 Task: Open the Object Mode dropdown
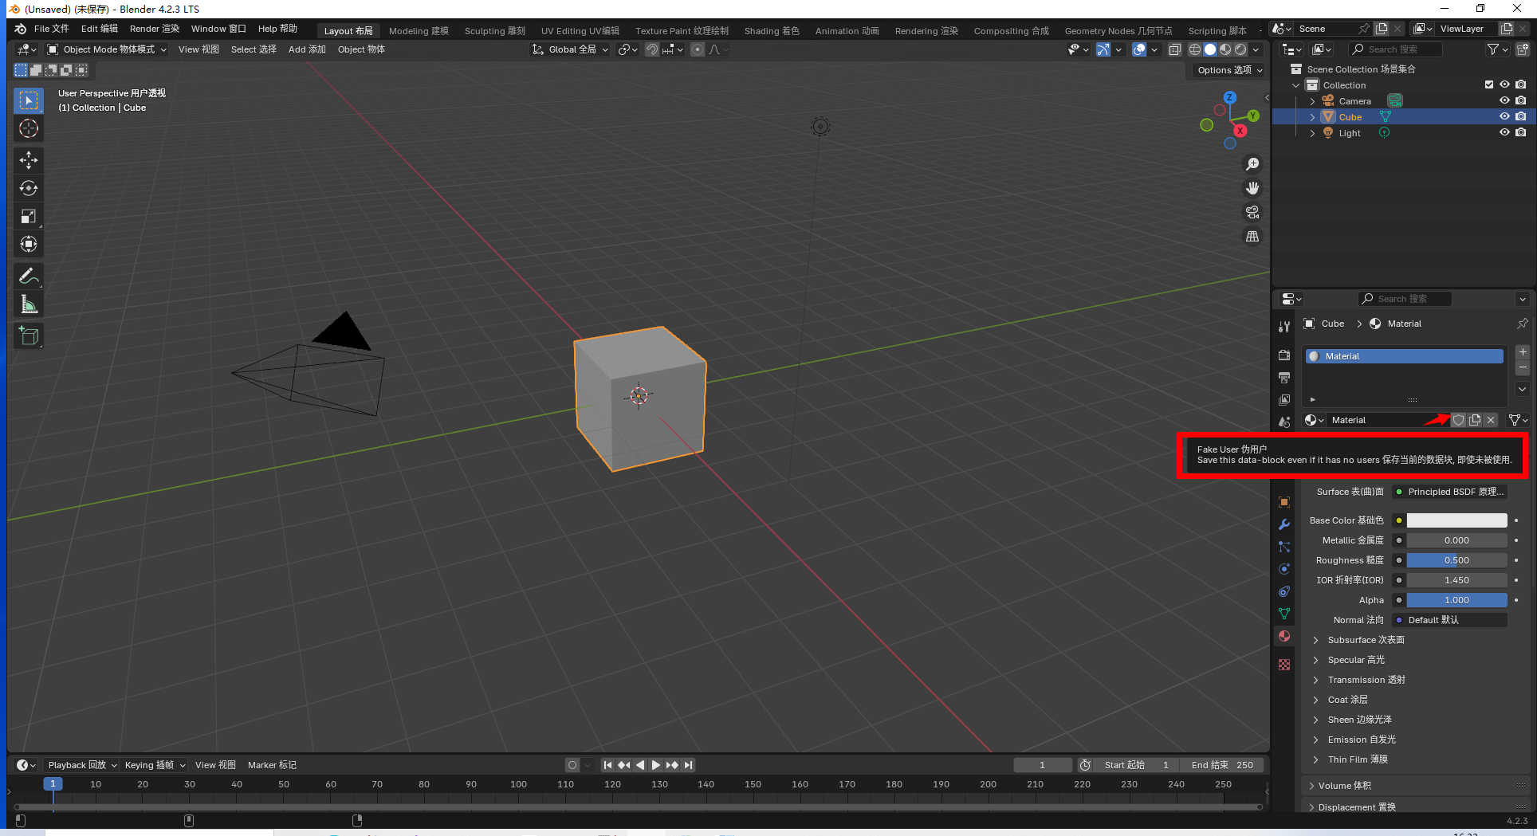107,49
